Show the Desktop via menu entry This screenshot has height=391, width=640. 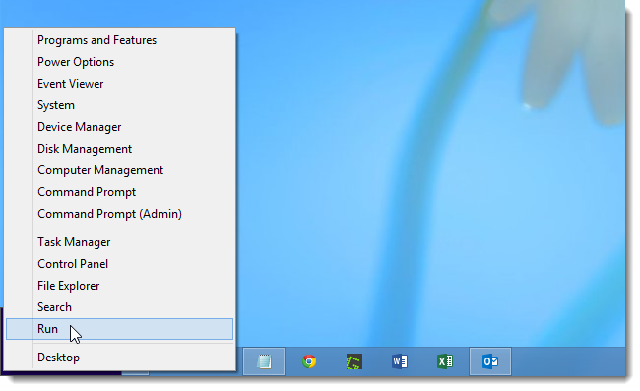pos(119,358)
